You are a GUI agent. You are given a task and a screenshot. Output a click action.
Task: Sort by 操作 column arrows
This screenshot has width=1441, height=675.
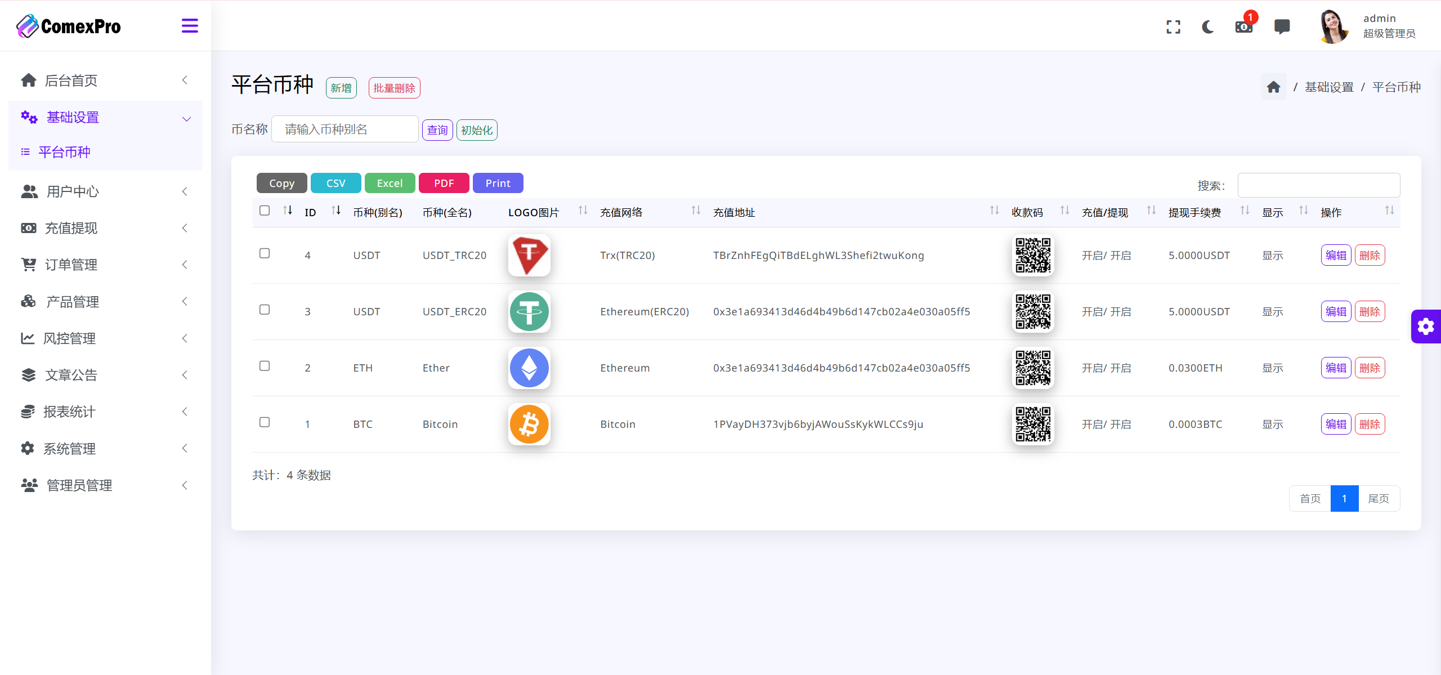(x=1390, y=211)
